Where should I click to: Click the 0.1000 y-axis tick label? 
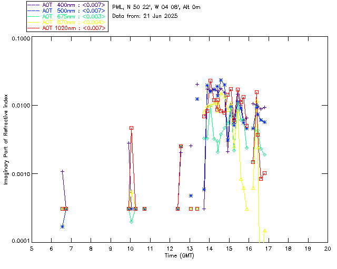[x=19, y=39]
